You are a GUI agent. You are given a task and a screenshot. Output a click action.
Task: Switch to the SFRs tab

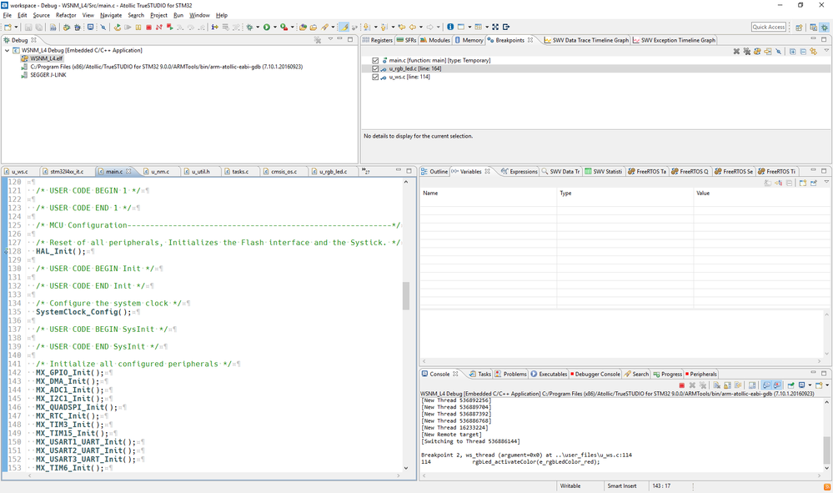(x=406, y=40)
